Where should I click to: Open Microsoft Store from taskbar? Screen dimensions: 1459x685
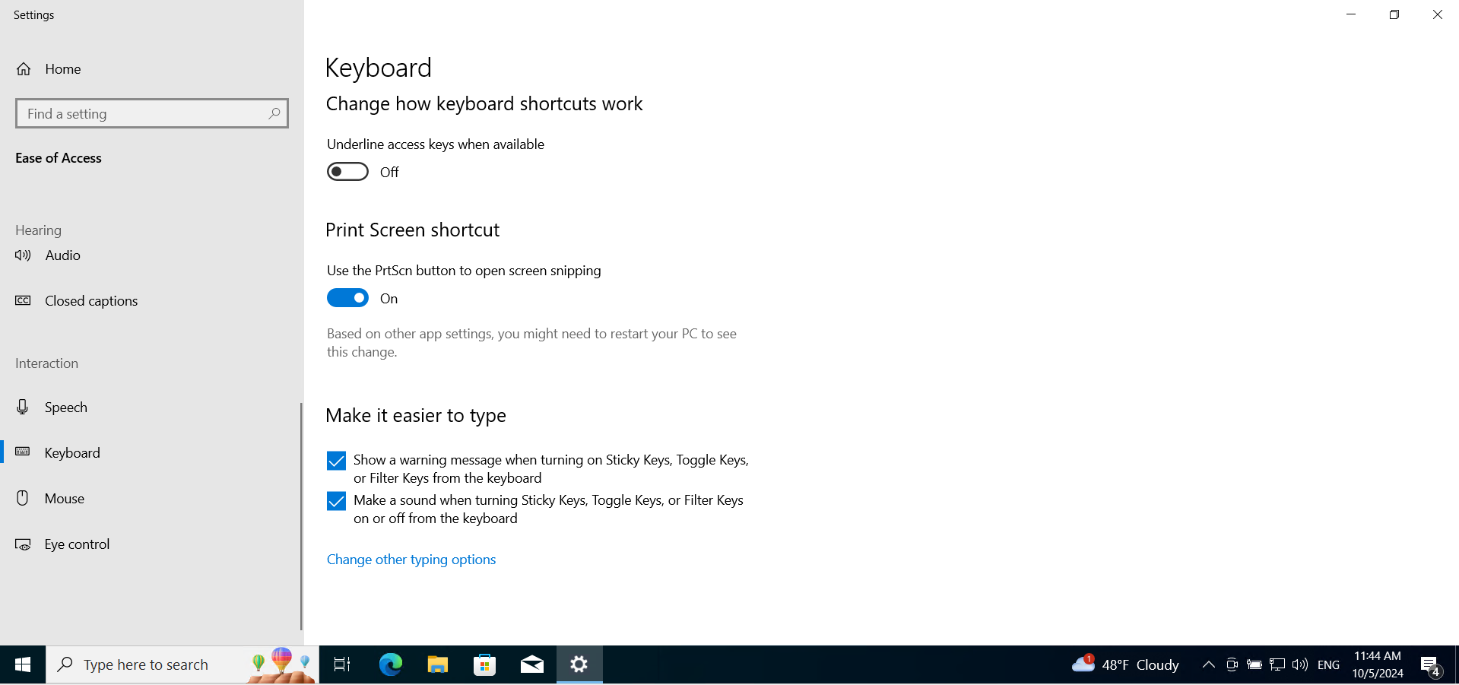click(485, 665)
